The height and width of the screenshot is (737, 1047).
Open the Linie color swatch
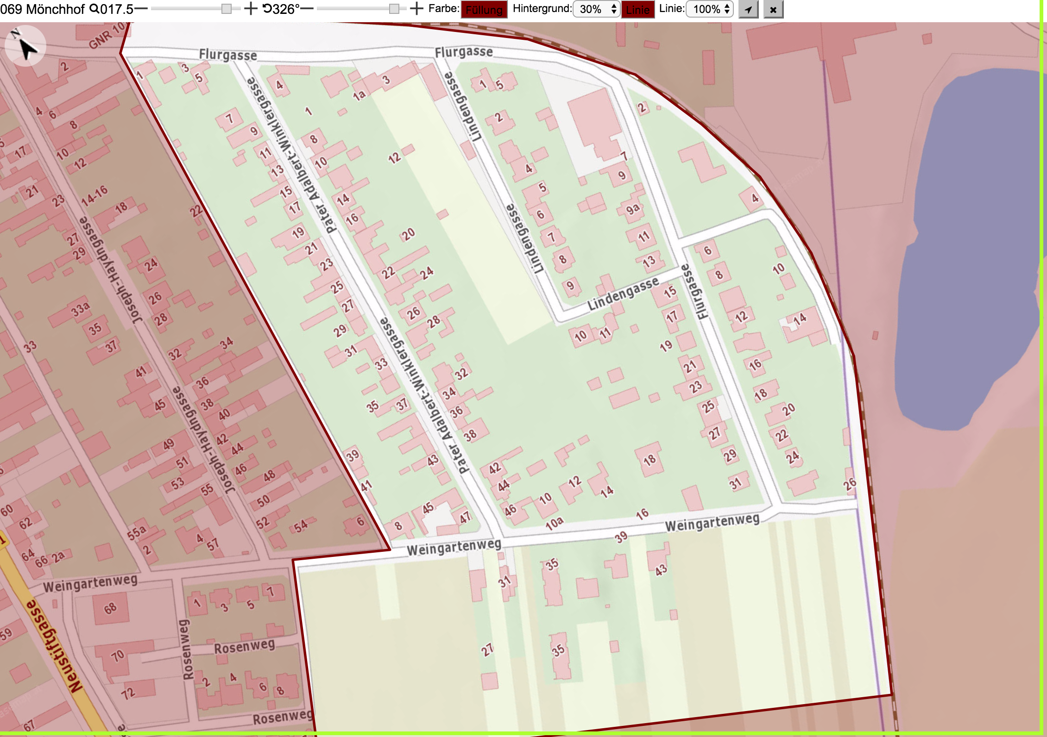point(638,10)
